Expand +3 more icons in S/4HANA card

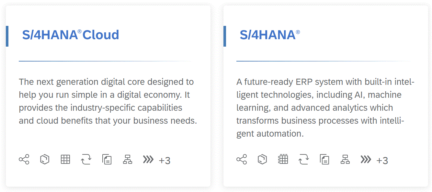(382, 161)
